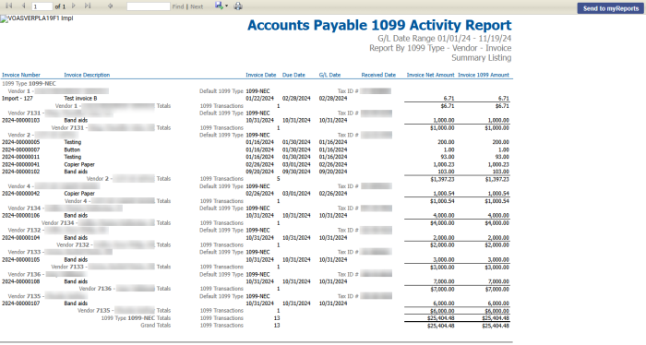Select invoice 2024-00000103
This screenshot has width=646, height=345.
[x=21, y=120]
